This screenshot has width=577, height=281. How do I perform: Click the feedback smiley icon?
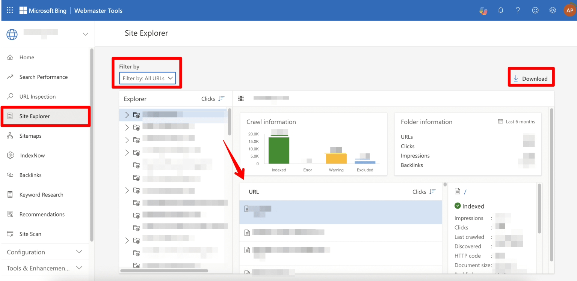click(x=535, y=11)
